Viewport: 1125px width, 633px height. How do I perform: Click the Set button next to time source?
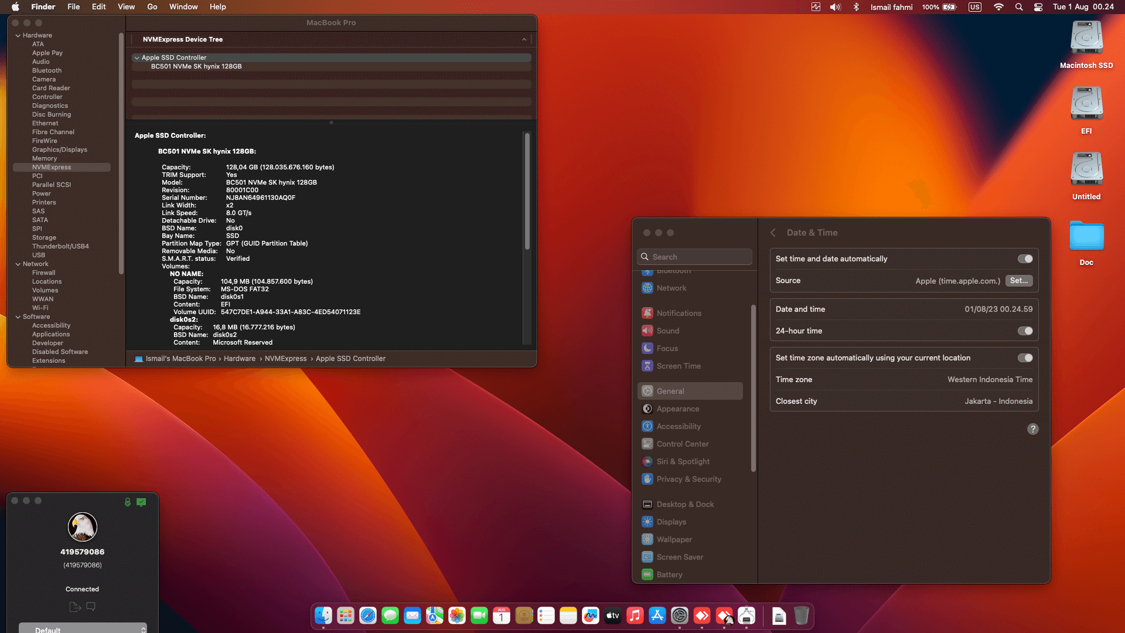[x=1019, y=281]
